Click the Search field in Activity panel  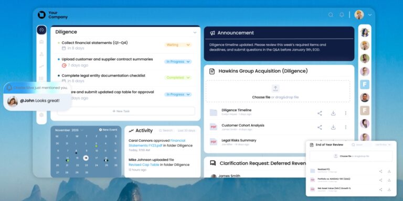(166, 130)
